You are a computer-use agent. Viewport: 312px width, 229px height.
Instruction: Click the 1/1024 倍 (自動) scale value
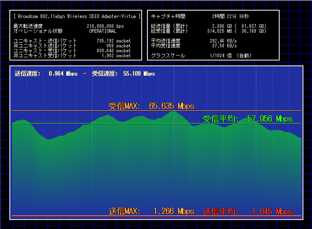click(x=231, y=56)
